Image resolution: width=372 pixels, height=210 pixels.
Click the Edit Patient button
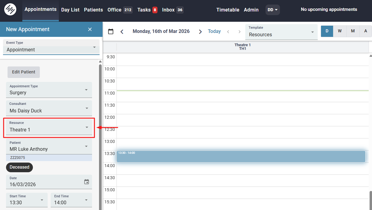24,72
